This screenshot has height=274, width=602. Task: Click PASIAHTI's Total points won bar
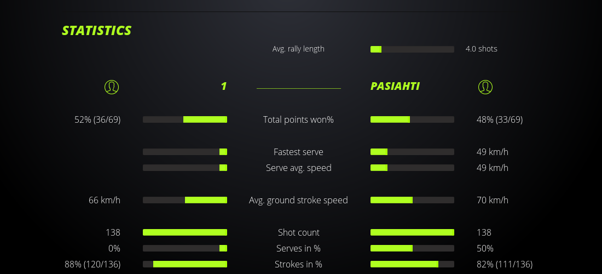point(412,119)
